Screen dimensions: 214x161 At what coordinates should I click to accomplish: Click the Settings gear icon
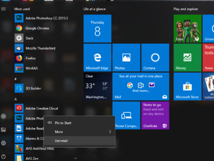point(4,143)
